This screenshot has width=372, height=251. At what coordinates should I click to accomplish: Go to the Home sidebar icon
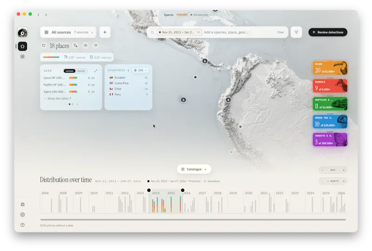point(22,46)
